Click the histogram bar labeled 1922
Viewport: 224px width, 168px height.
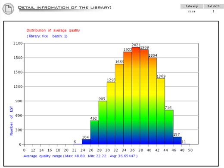(128, 98)
